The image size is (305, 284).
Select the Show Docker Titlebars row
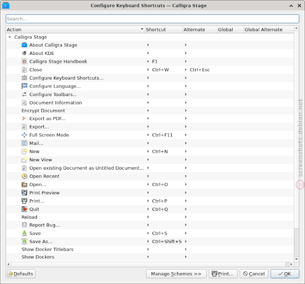150,249
